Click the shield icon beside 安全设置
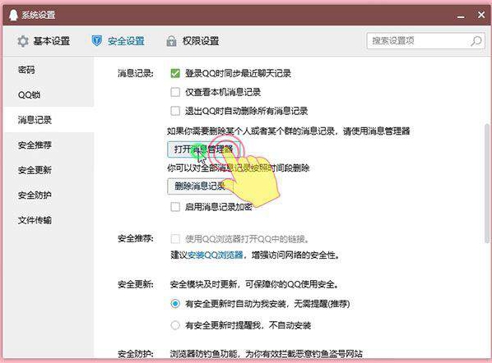Viewport: 492px width, 363px height. point(96,40)
